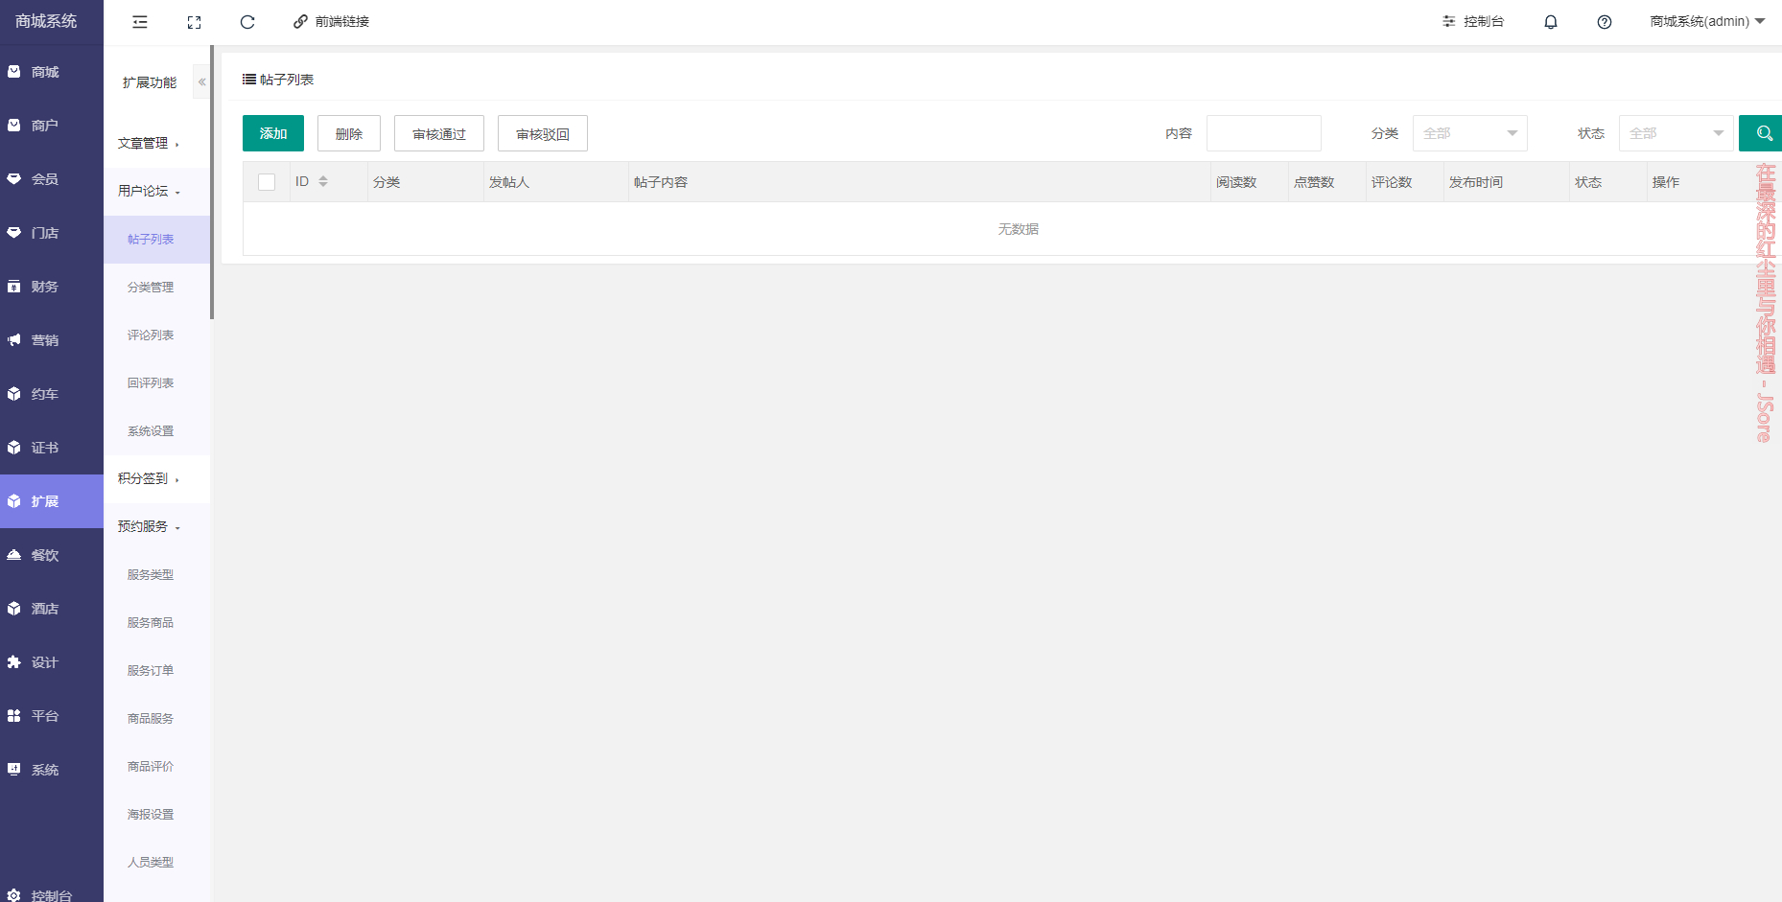The height and width of the screenshot is (902, 1782).
Task: Expand the 积分签到 submenu
Action: point(149,479)
